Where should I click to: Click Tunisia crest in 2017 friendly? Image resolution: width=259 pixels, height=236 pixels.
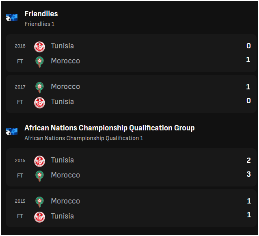(39, 103)
